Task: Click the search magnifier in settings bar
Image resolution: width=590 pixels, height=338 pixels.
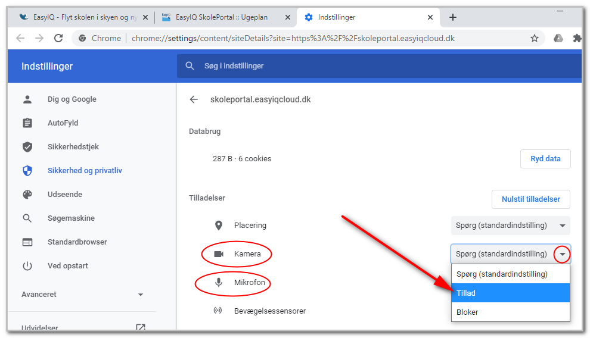Action: (x=190, y=65)
